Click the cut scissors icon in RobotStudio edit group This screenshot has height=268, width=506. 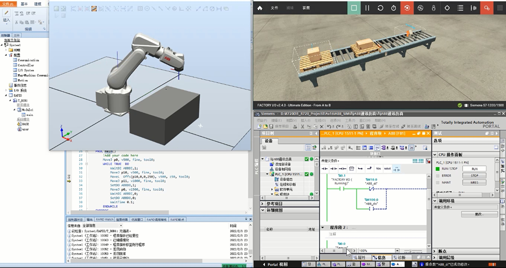(17, 22)
